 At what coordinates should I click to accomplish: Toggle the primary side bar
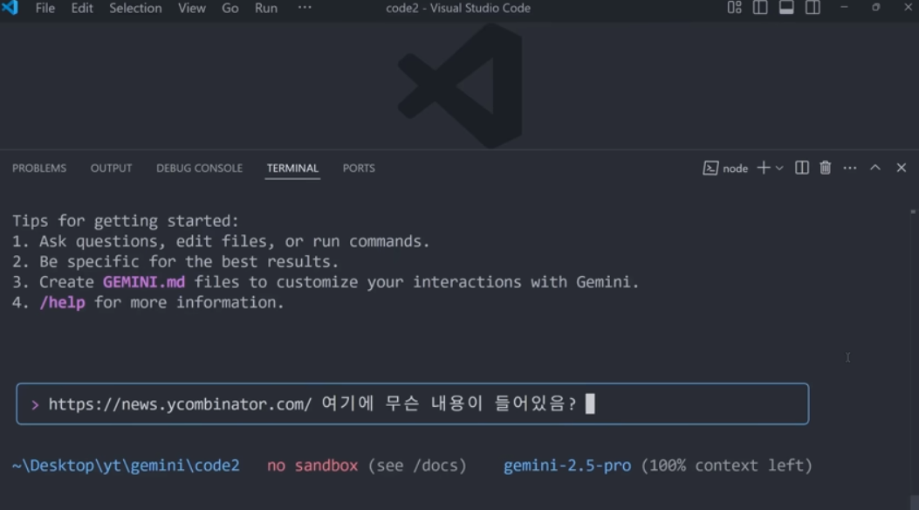coord(760,8)
